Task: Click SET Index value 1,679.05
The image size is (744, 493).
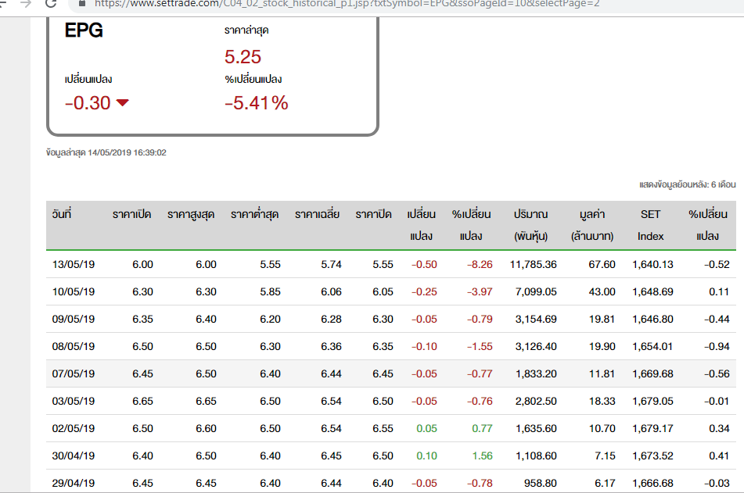Action: pos(653,402)
